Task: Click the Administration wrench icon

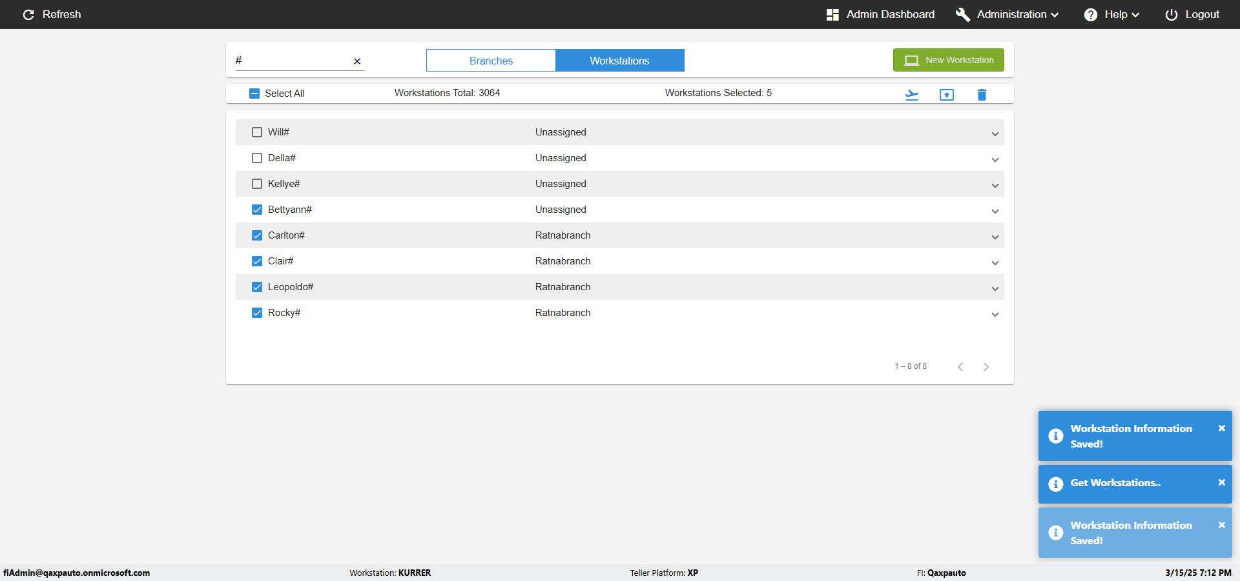Action: [x=963, y=14]
